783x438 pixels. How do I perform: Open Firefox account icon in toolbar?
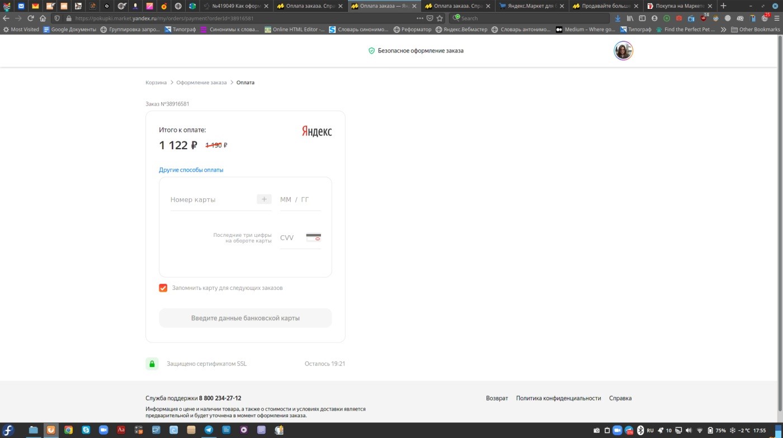[654, 18]
